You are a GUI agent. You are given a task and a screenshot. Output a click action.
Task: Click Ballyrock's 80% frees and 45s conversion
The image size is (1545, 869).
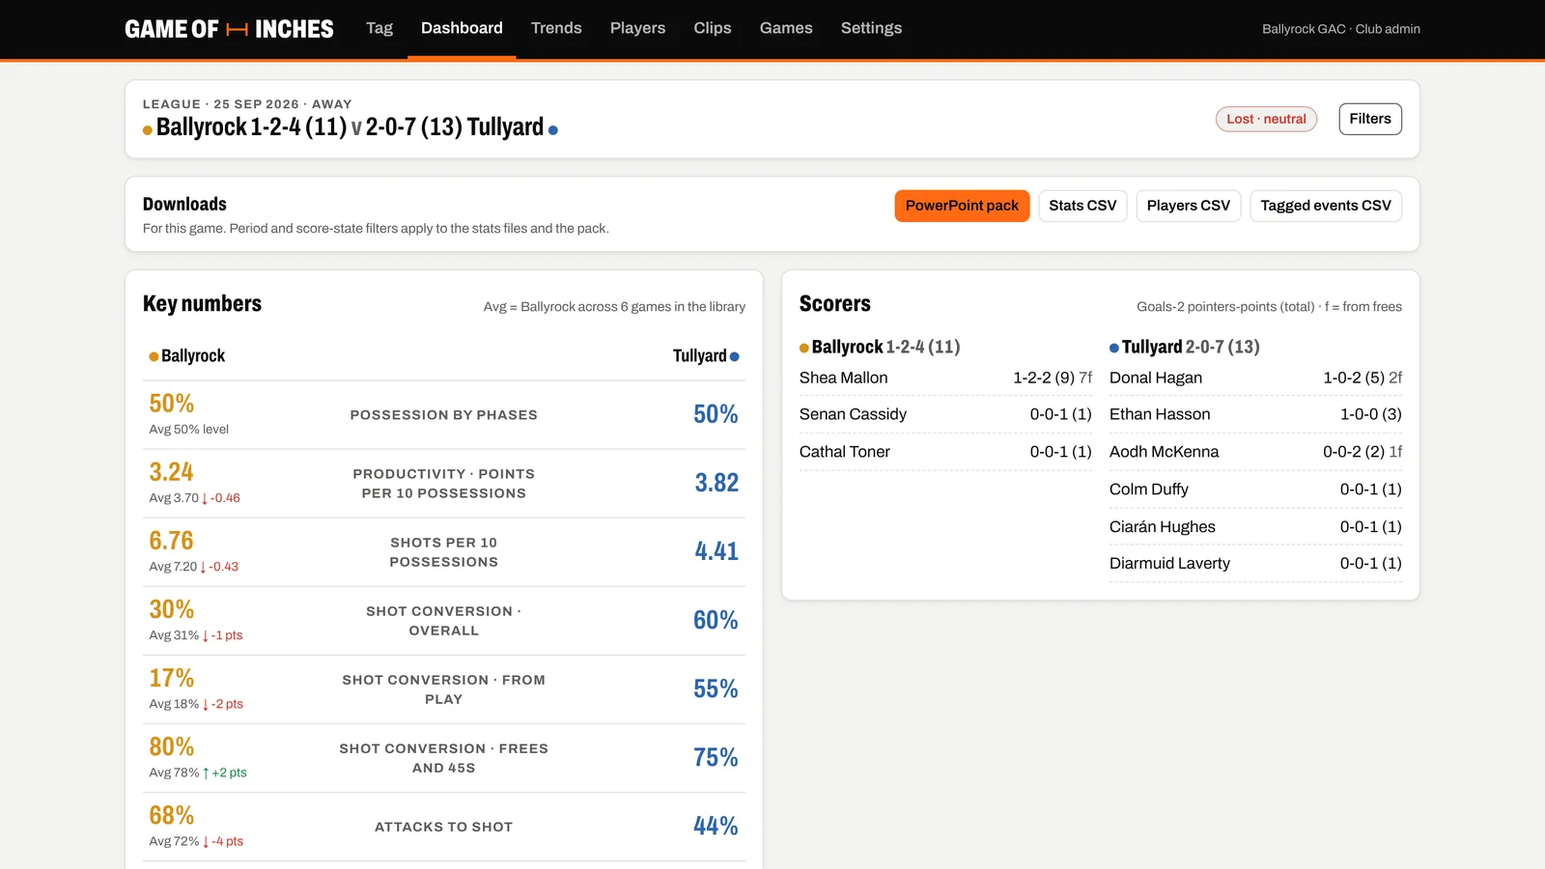pos(171,746)
